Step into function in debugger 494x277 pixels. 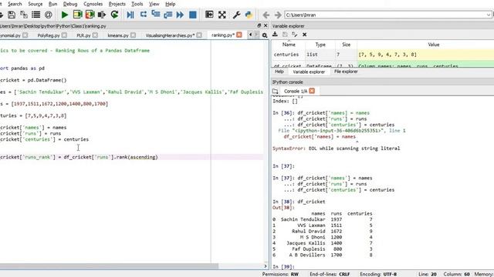(156, 15)
